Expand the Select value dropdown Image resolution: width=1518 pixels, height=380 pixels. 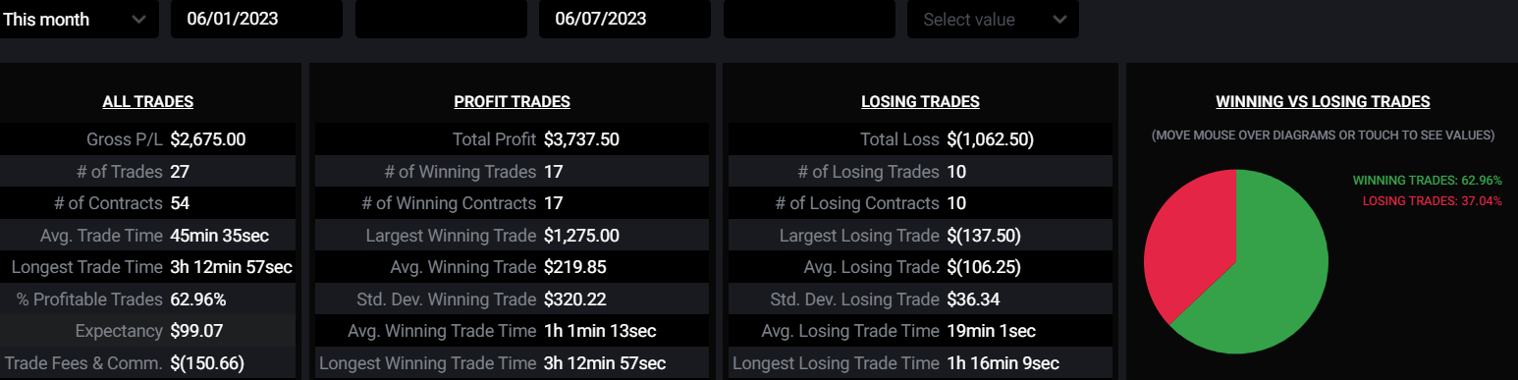pos(993,20)
